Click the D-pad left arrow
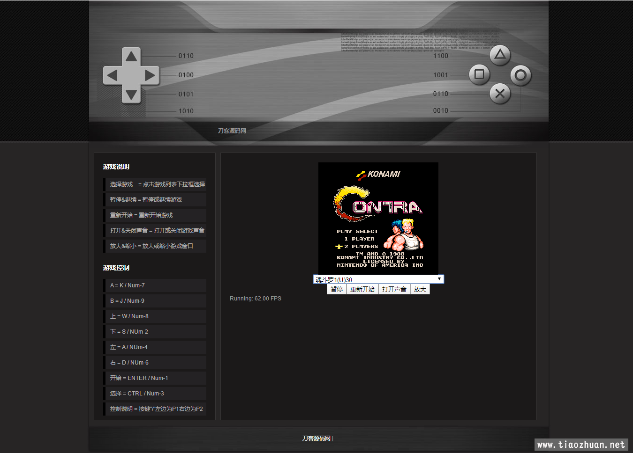The image size is (633, 453). pos(112,75)
